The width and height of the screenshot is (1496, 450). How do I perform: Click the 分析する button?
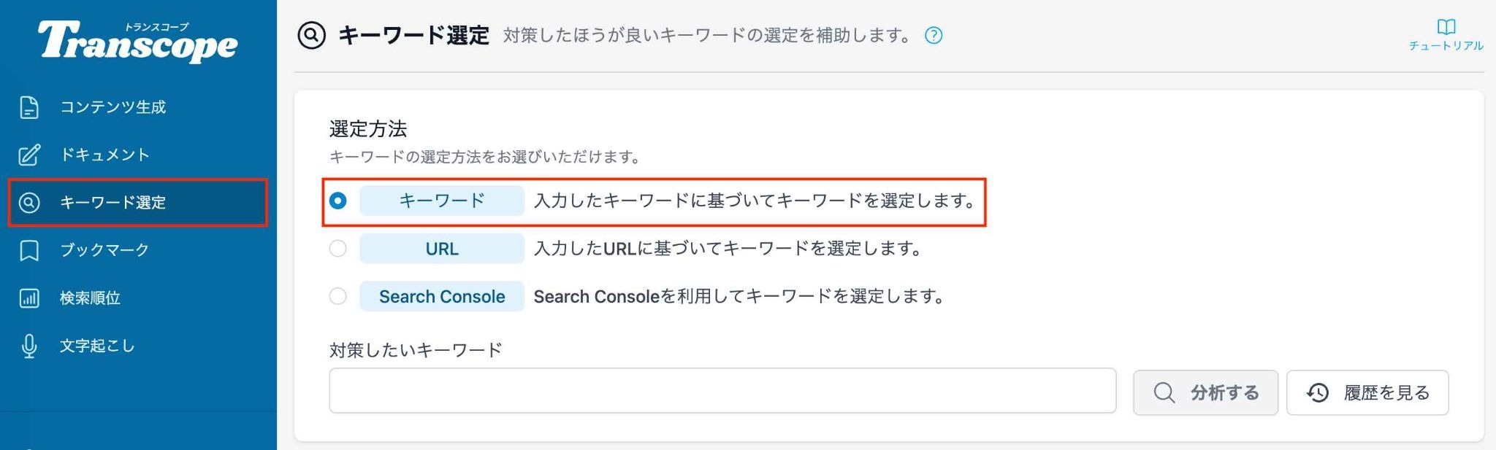1205,392
